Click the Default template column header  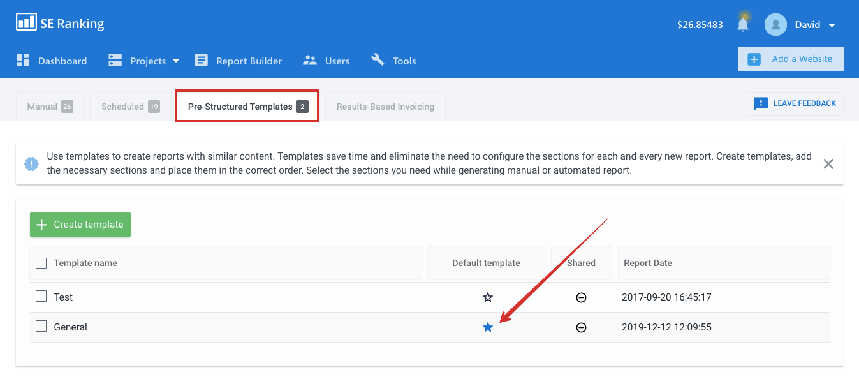(x=486, y=263)
